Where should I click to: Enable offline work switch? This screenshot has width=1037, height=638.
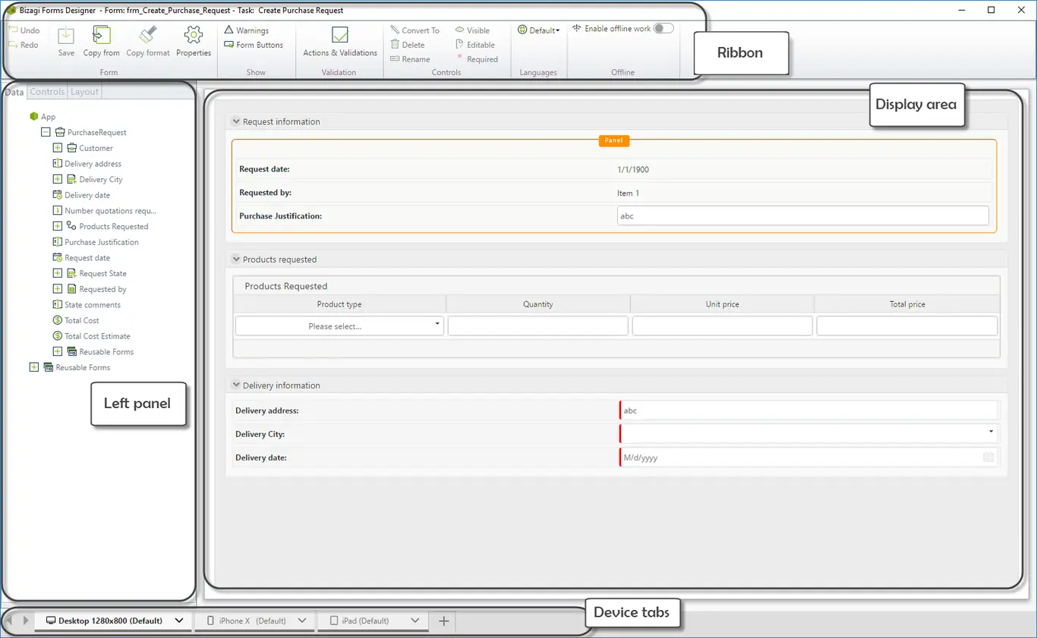point(663,29)
